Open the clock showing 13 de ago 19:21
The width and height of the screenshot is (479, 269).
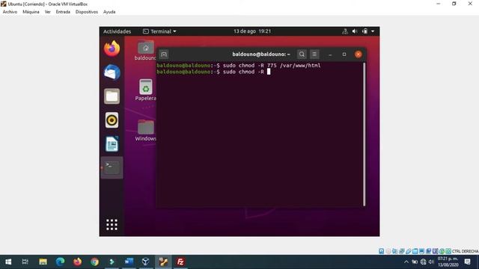(x=252, y=31)
